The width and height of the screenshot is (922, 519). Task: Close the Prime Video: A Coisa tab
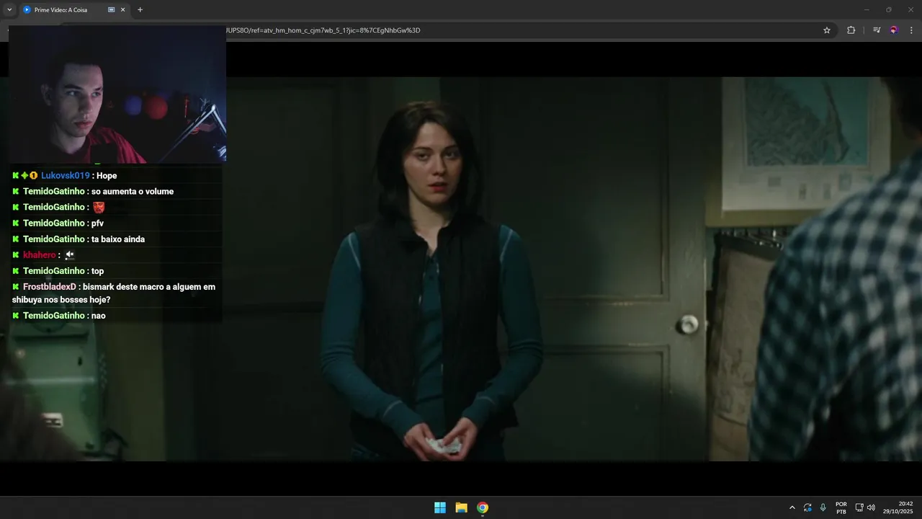[122, 10]
